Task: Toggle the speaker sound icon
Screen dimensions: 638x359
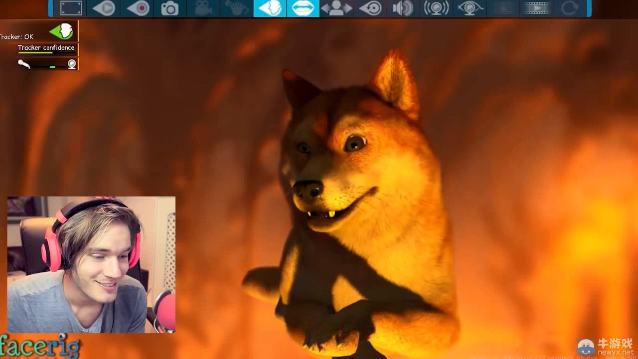Action: click(403, 8)
